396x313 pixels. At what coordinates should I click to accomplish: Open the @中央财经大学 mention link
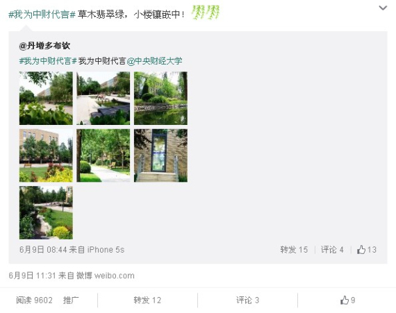click(154, 61)
